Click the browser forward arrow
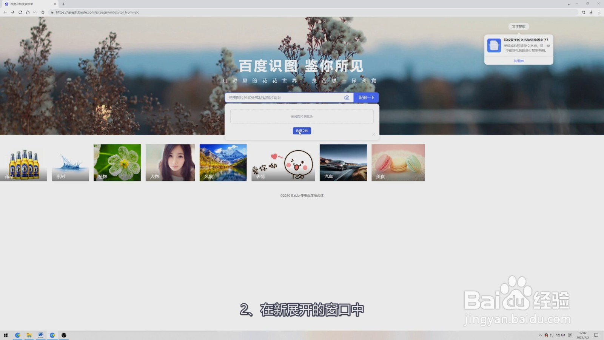 tap(12, 12)
